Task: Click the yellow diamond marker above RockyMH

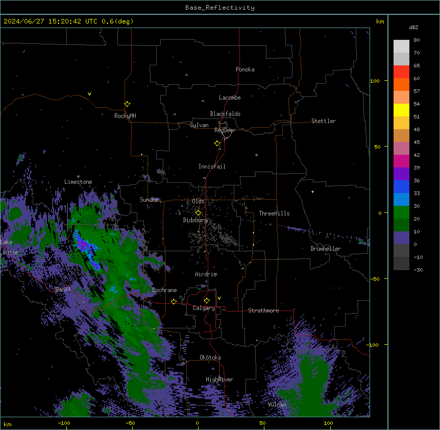Action: [128, 104]
